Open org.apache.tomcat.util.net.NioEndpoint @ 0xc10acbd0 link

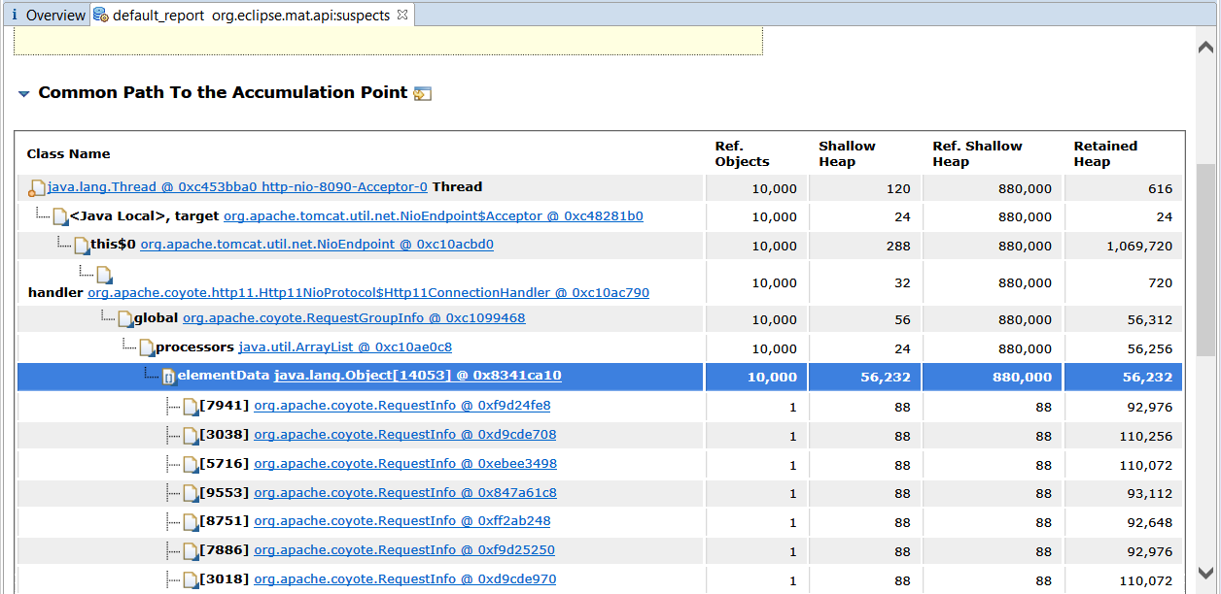tap(317, 244)
